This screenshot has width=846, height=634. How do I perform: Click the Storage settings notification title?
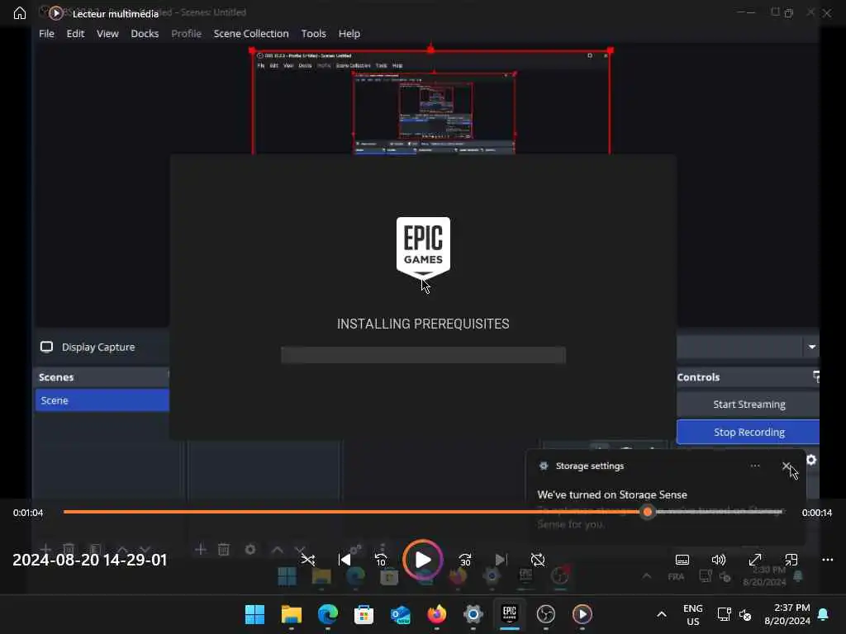[590, 466]
